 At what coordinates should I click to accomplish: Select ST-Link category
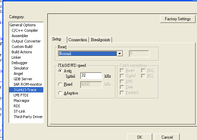[20, 111]
